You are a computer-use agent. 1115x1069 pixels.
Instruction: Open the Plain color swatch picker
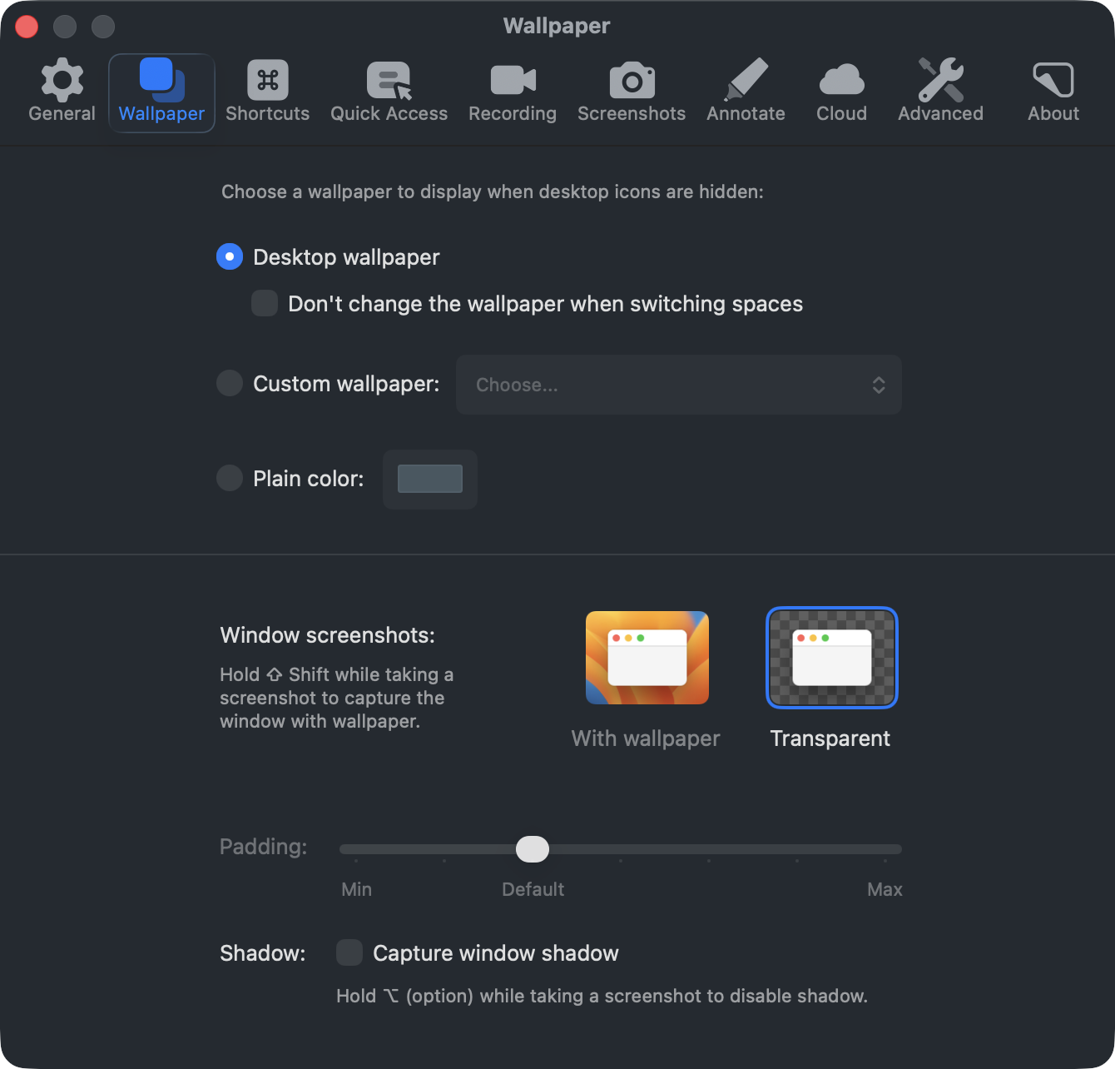click(x=430, y=479)
